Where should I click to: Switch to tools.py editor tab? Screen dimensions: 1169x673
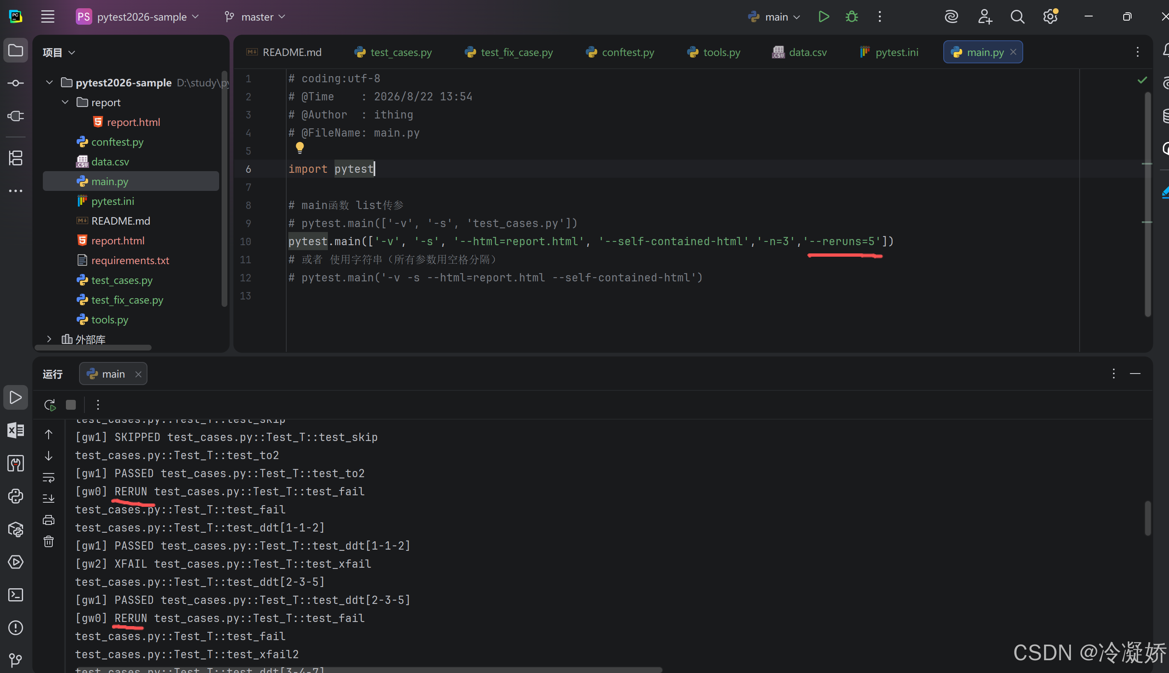pos(713,52)
